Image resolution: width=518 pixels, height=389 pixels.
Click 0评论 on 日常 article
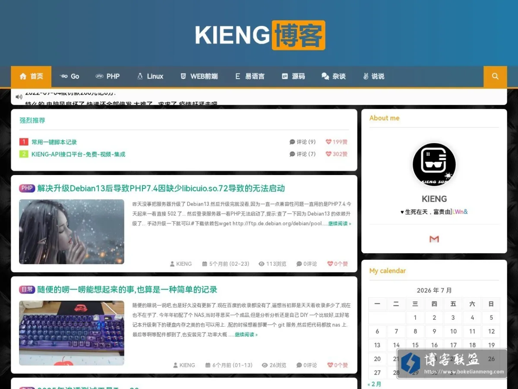(x=306, y=365)
